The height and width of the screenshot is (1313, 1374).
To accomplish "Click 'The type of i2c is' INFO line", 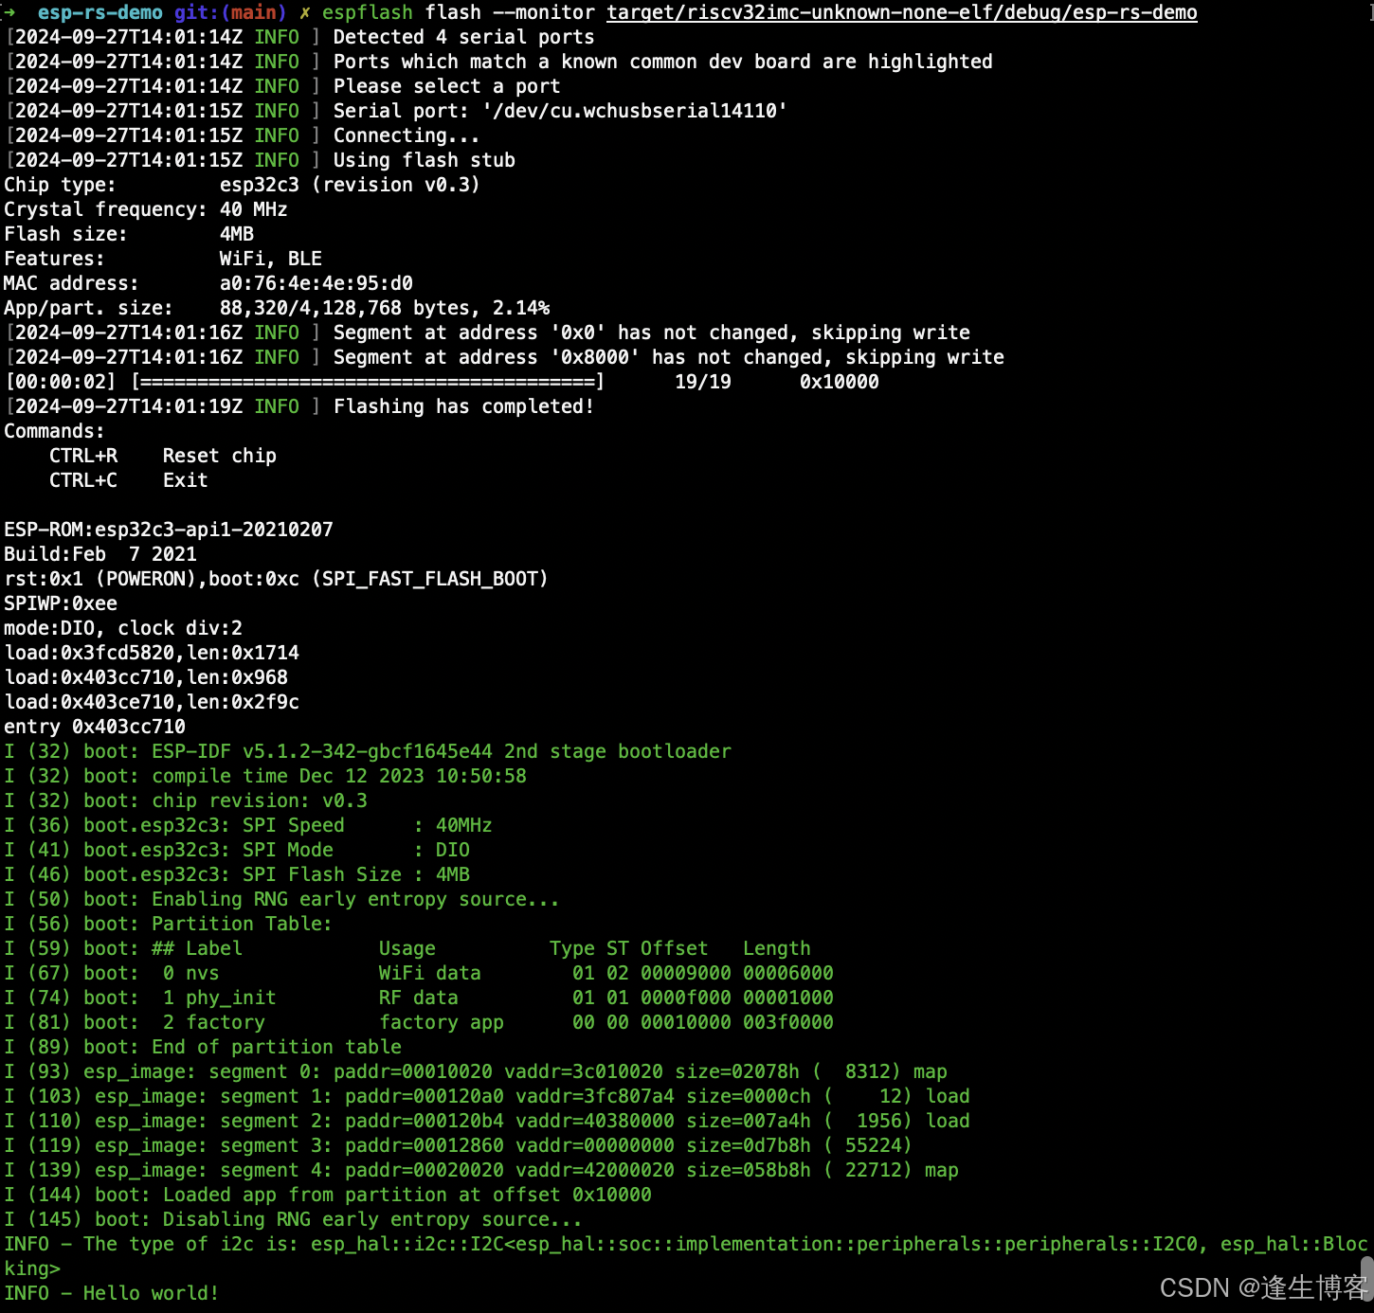I will pyautogui.click(x=686, y=1256).
